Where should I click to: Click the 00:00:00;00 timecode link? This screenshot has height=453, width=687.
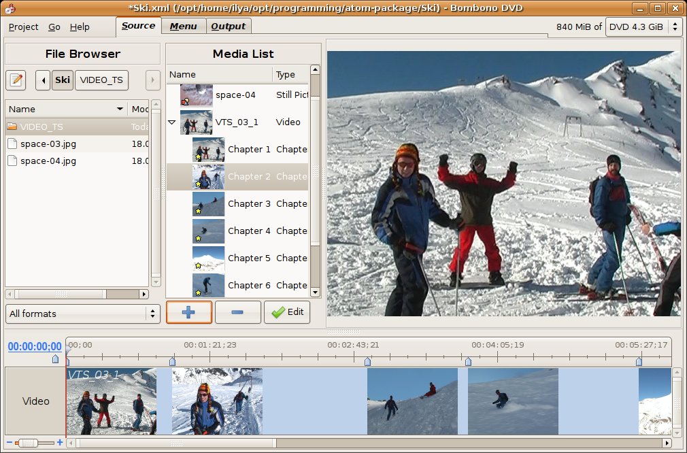coord(34,346)
